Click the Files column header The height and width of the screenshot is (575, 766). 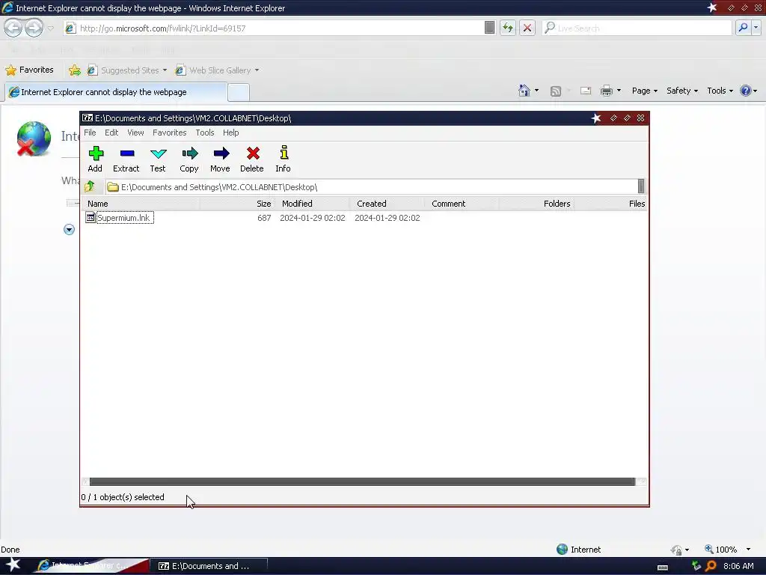(610, 204)
